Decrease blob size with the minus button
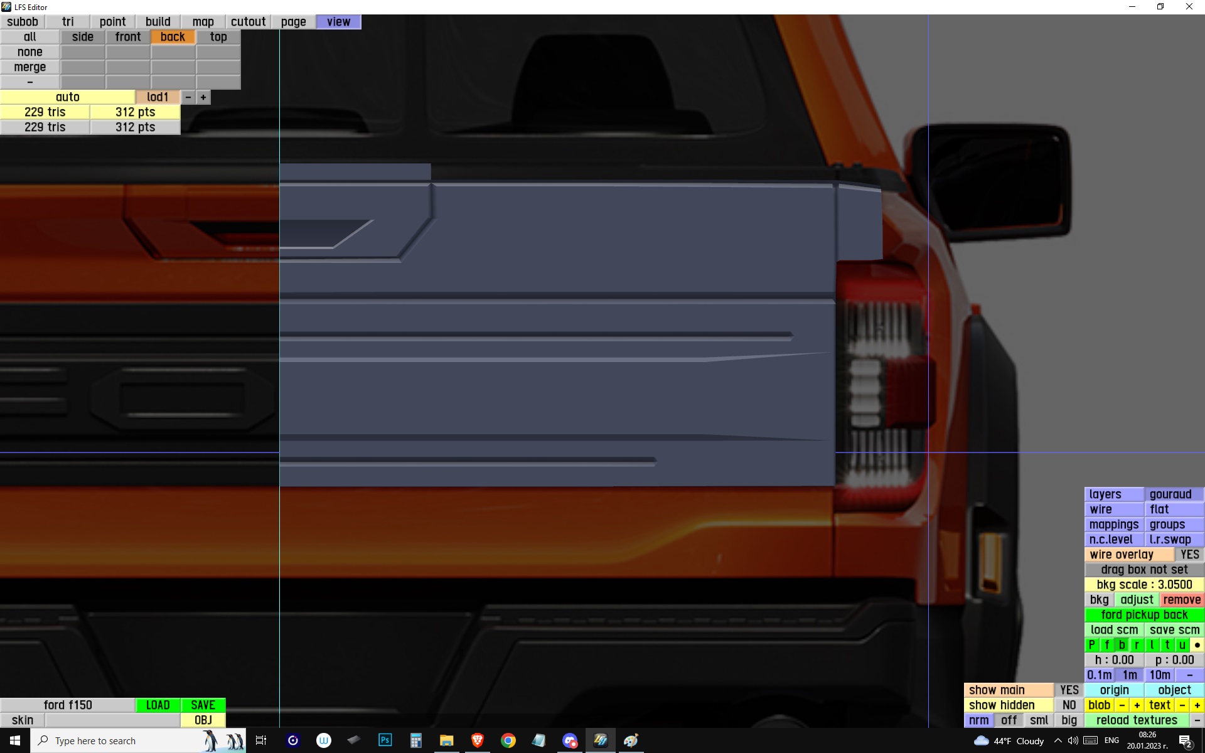Viewport: 1205px width, 753px height. click(x=1122, y=705)
